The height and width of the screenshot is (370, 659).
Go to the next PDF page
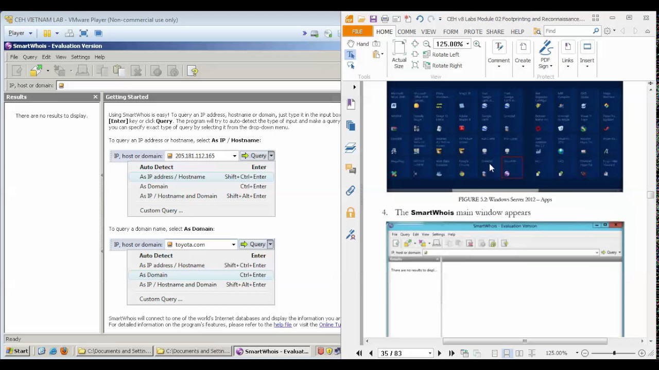(x=439, y=354)
